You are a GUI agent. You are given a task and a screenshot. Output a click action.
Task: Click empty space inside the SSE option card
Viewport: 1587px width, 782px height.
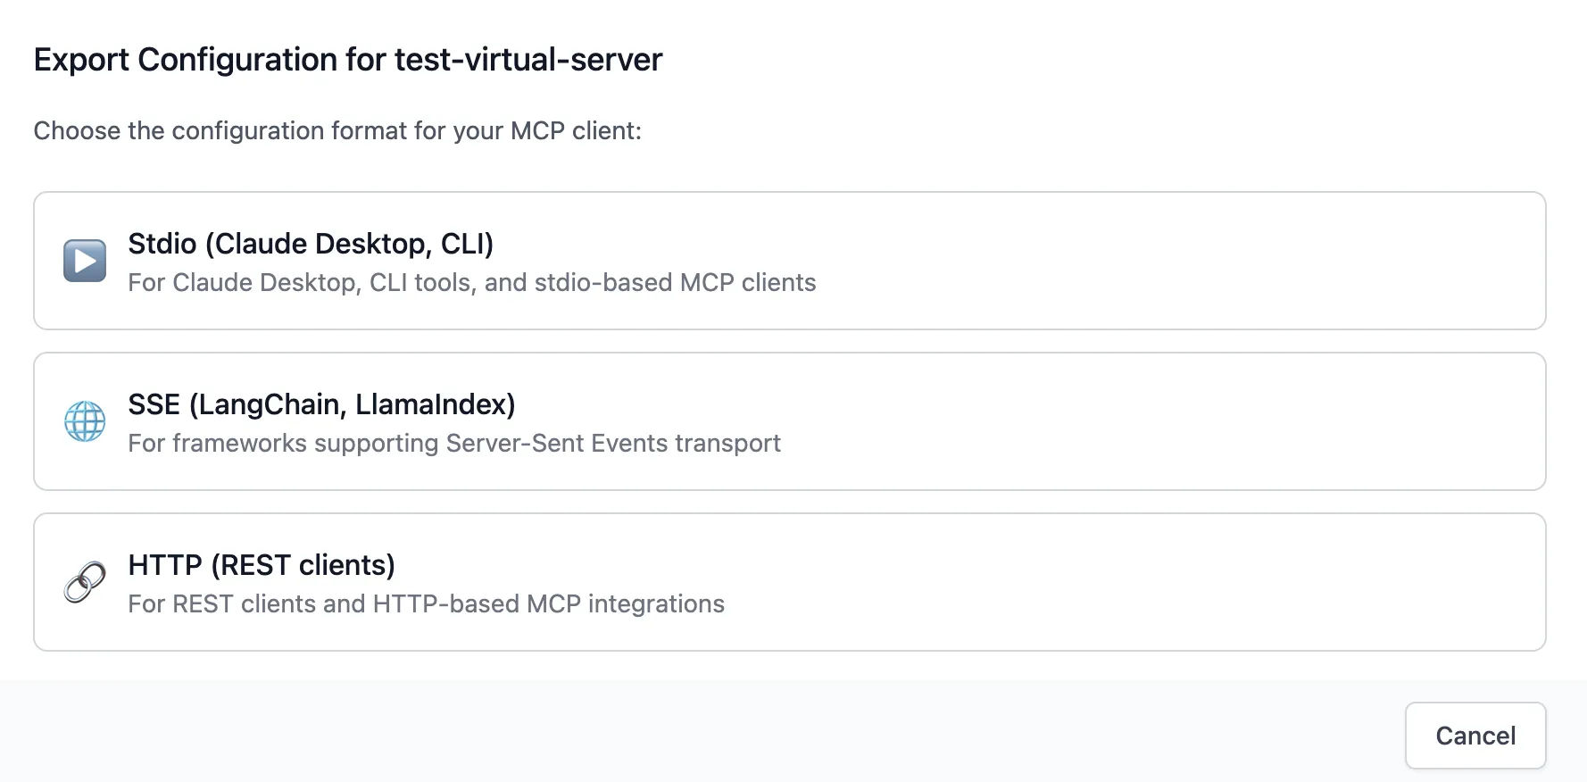(1160, 421)
